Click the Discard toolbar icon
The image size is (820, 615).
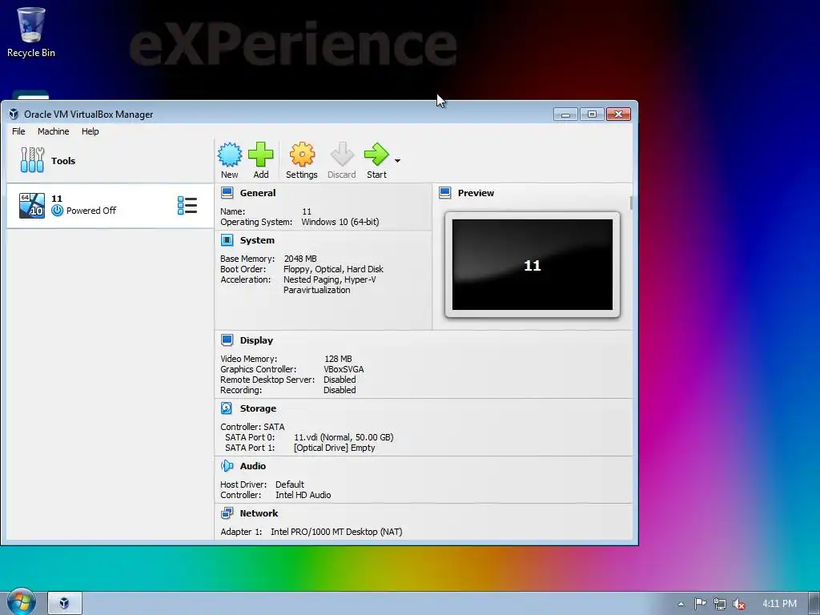tap(342, 155)
